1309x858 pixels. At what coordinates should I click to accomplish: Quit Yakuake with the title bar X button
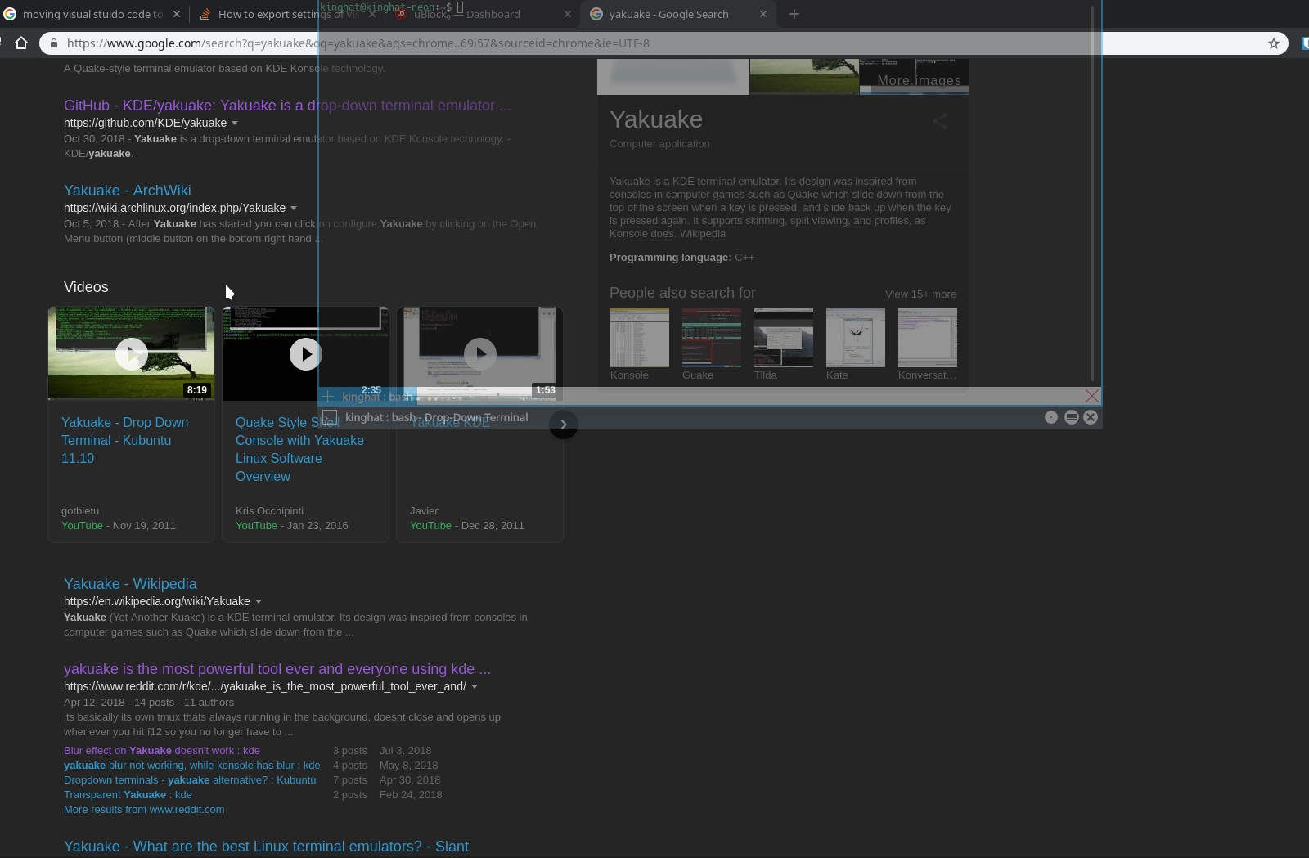(x=1091, y=417)
